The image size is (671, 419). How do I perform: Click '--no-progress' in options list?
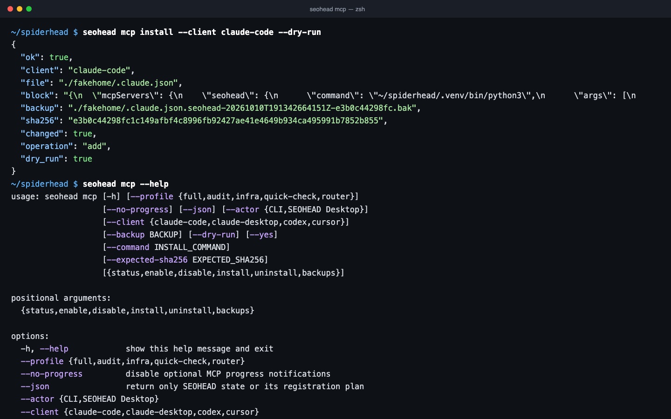click(51, 374)
